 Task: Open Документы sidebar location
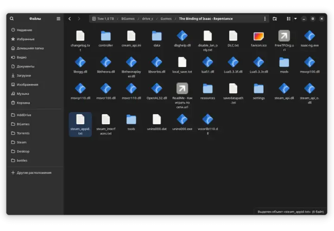pos(35,67)
